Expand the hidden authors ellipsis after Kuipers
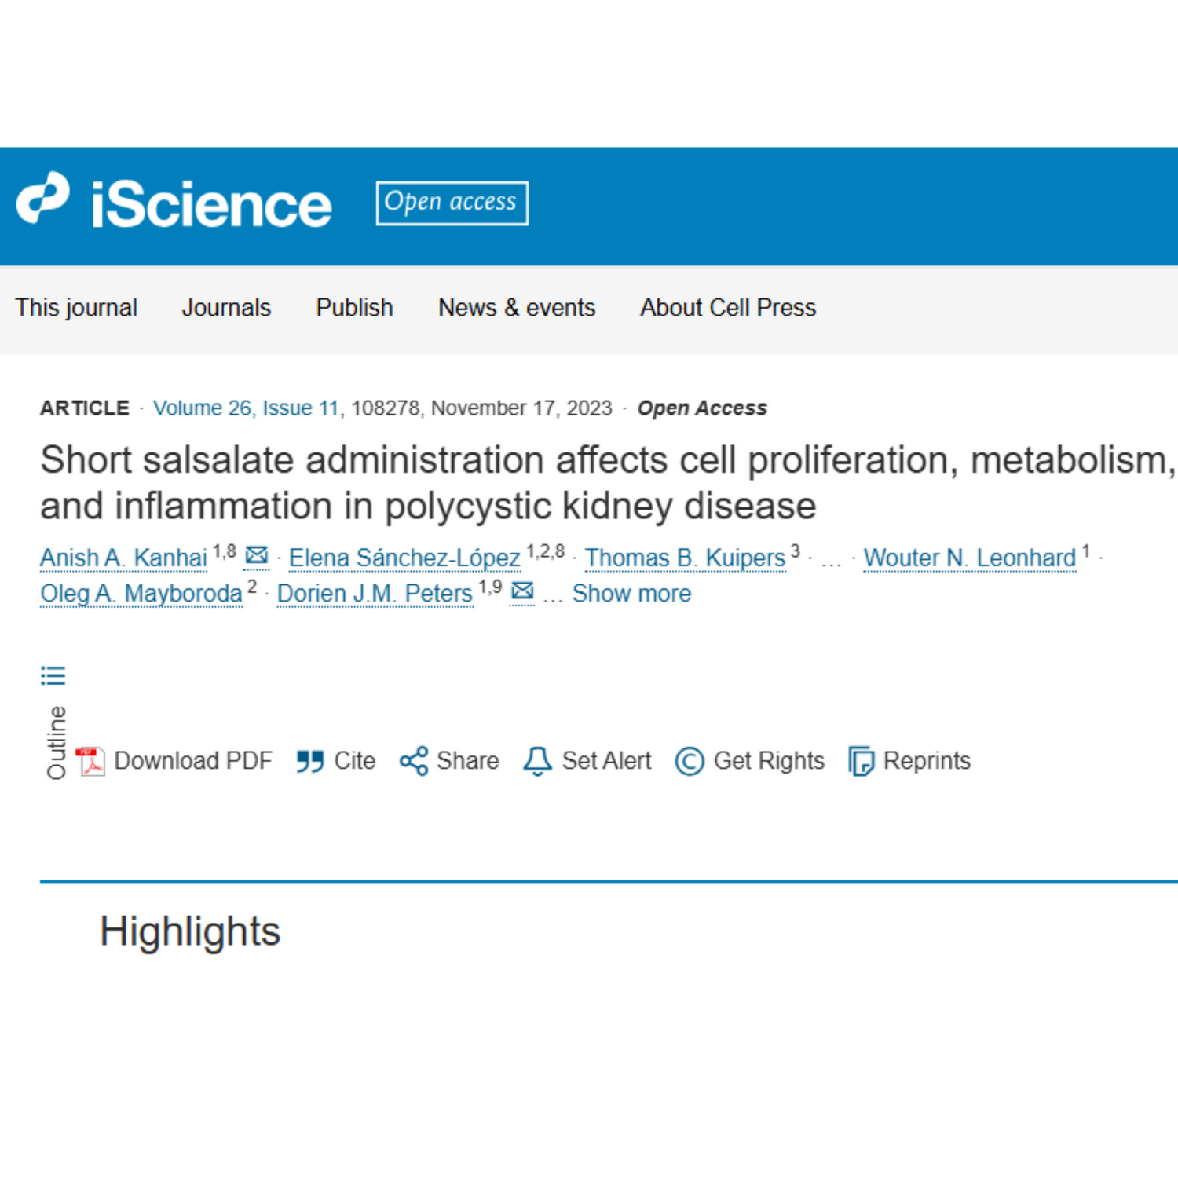The height and width of the screenshot is (1178, 1178). pyautogui.click(x=831, y=559)
